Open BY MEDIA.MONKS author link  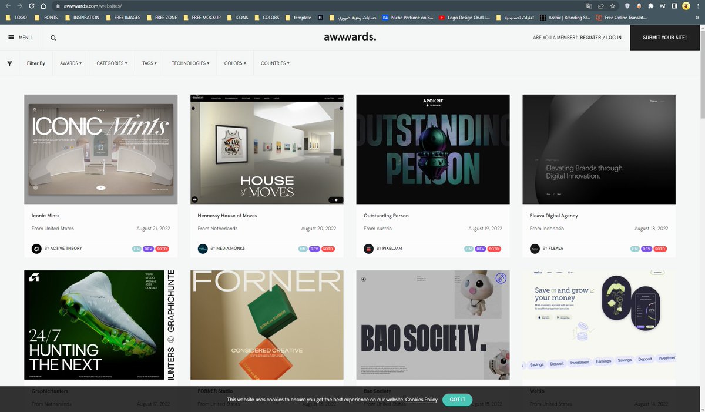click(x=227, y=249)
